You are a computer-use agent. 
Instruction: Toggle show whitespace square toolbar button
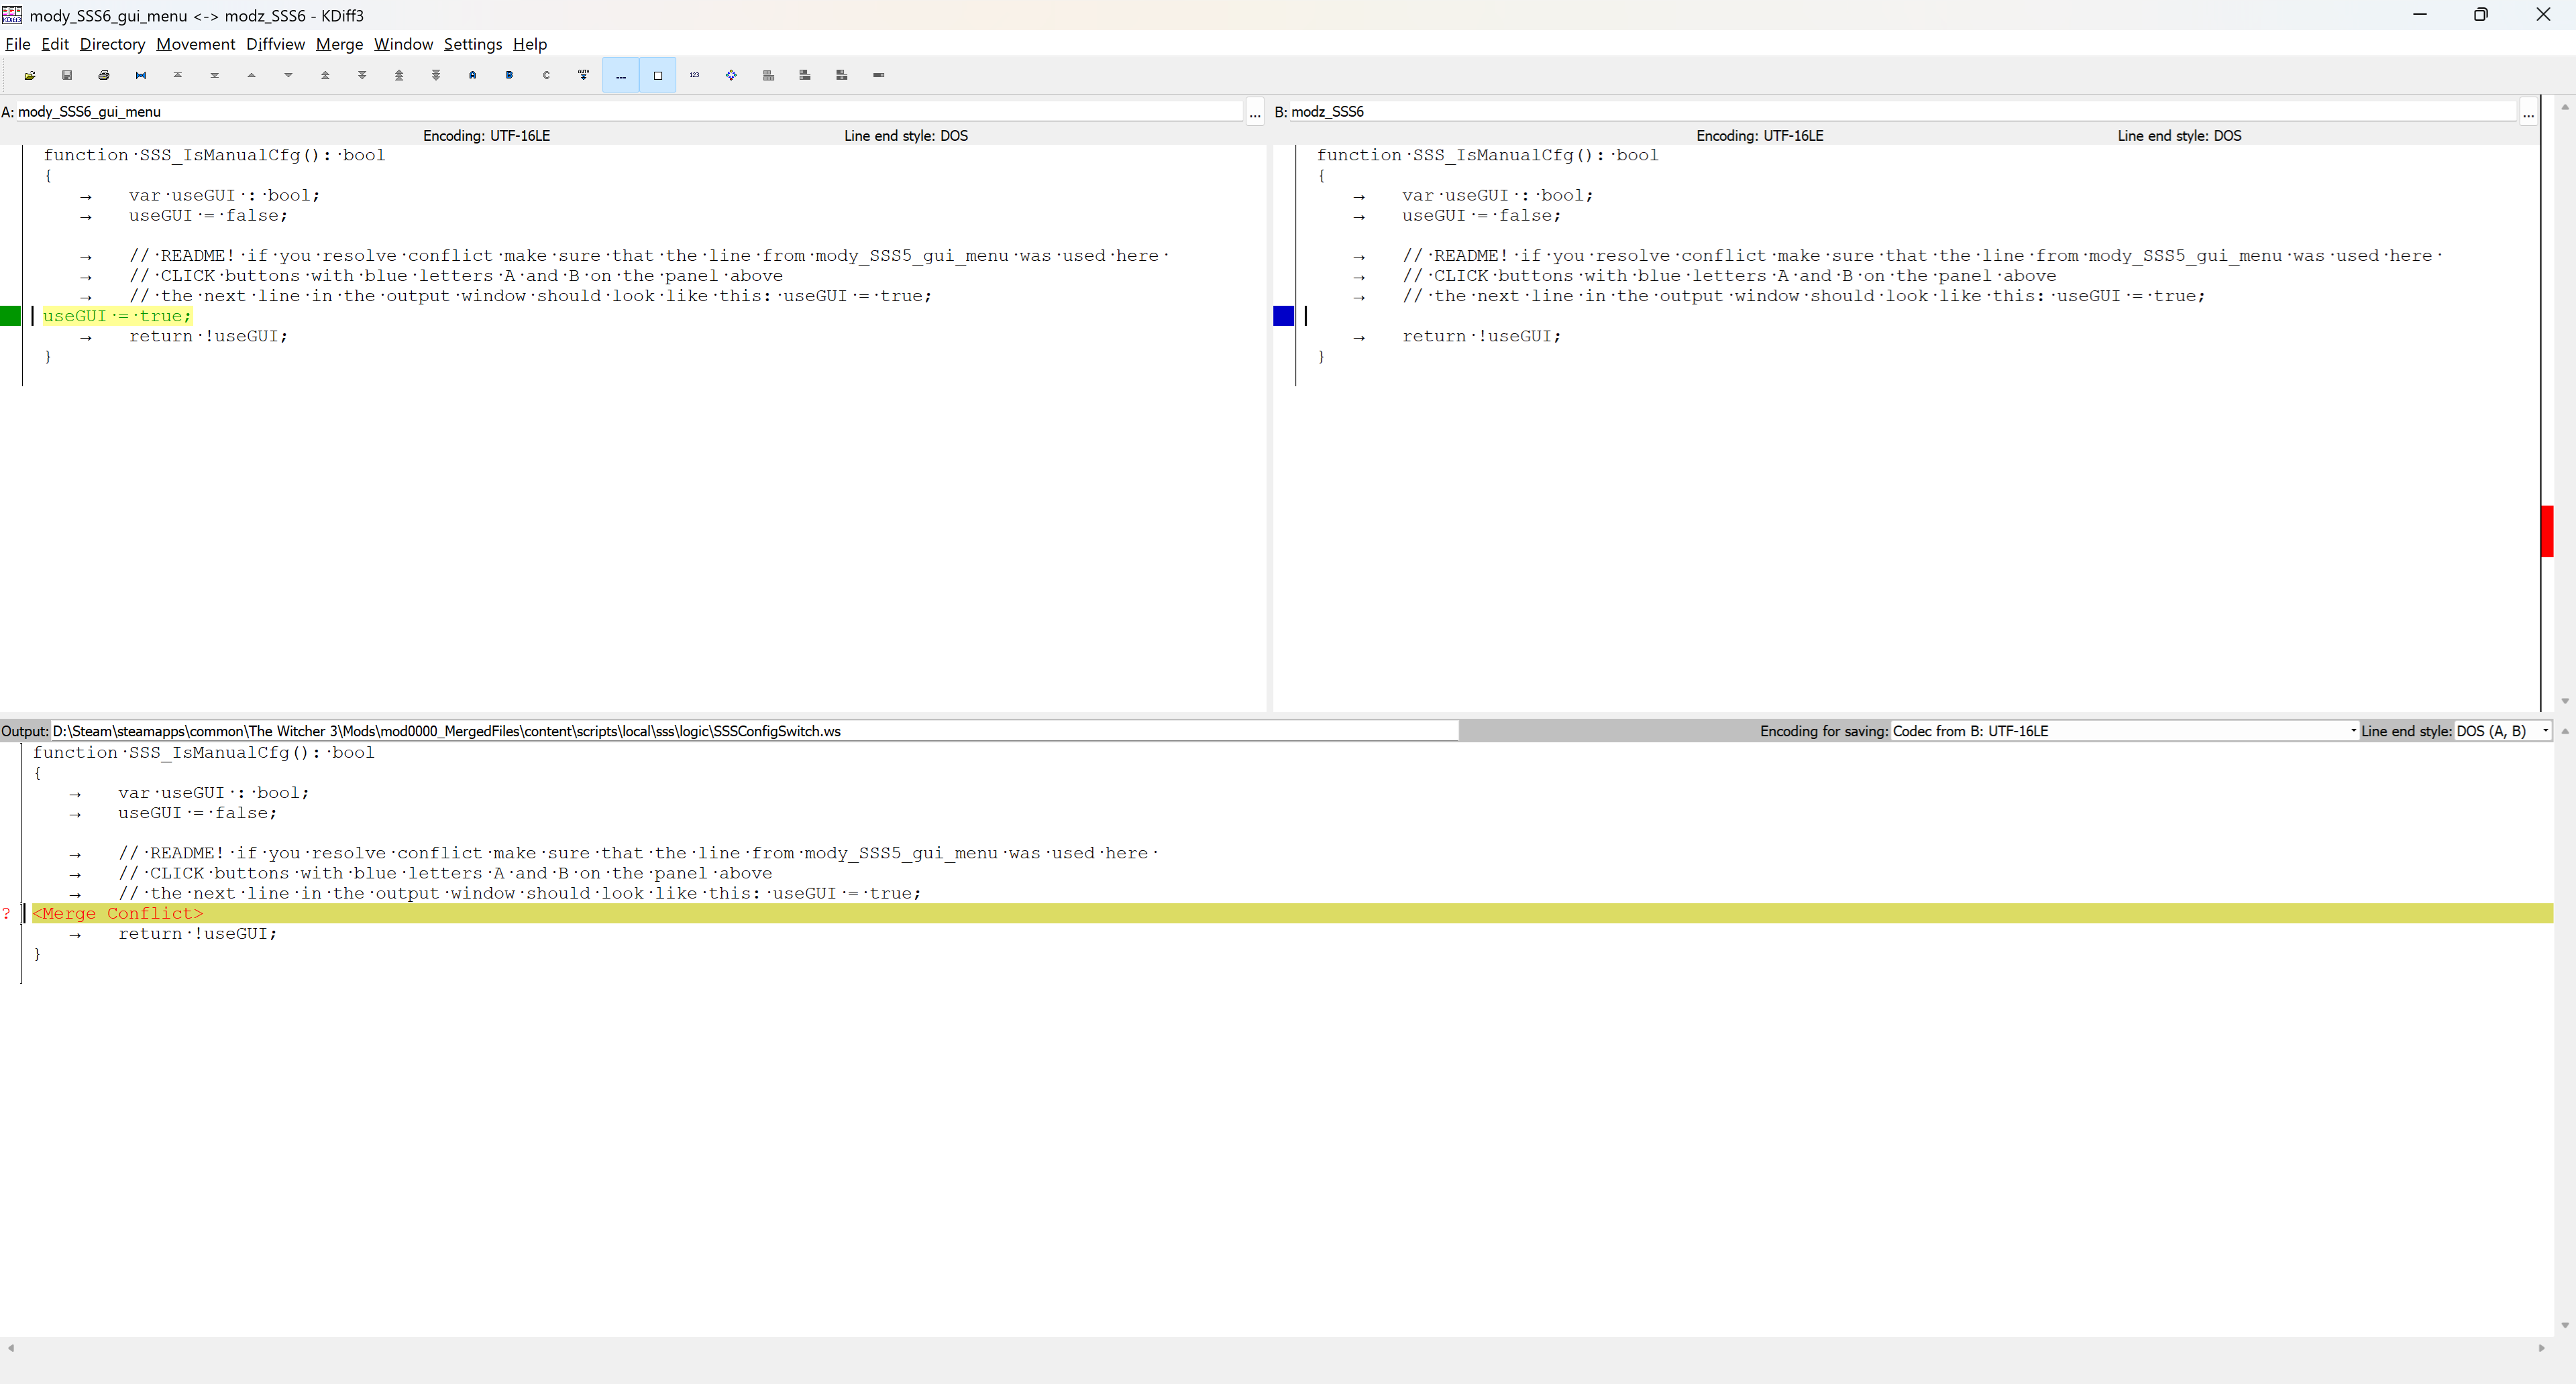tap(657, 75)
